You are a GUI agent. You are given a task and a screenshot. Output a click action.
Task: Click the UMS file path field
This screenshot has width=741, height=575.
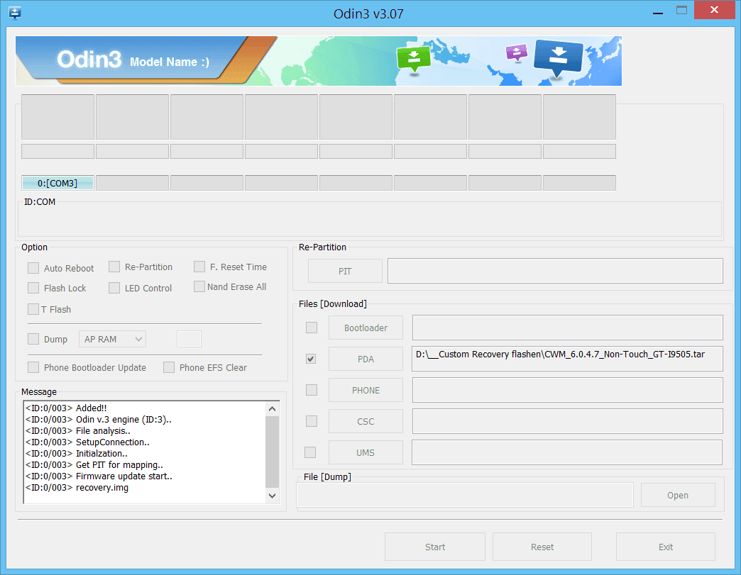567,452
